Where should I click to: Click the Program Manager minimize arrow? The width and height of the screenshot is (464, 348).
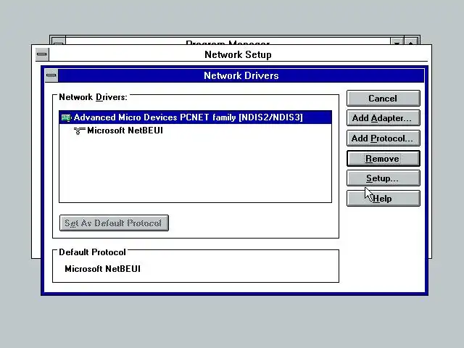click(x=397, y=42)
